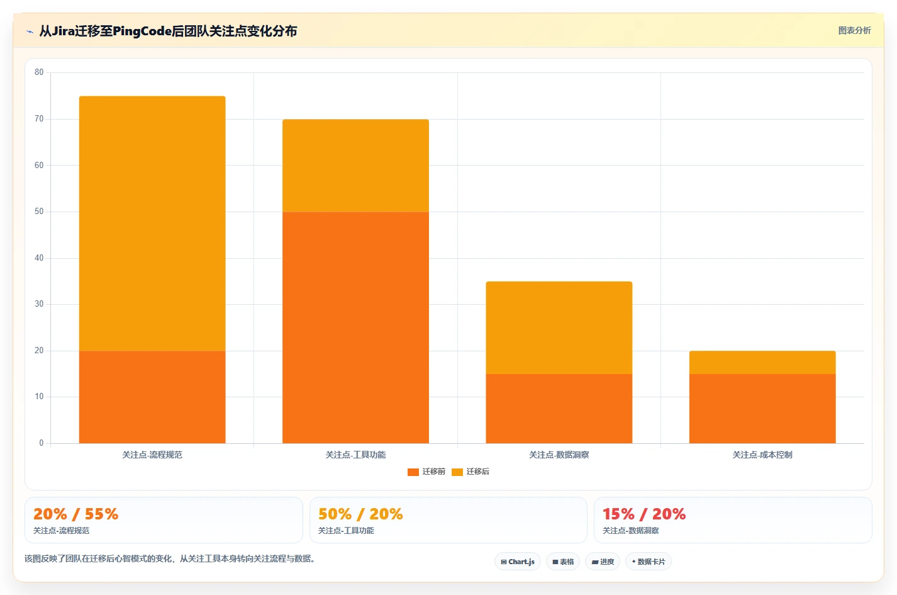897x595 pixels.
Task: Select the 数据卡片 tag pill
Action: [x=649, y=562]
